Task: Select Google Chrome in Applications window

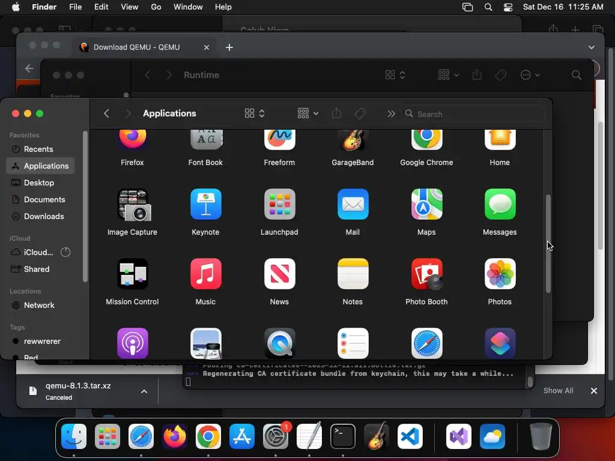Action: [x=426, y=140]
